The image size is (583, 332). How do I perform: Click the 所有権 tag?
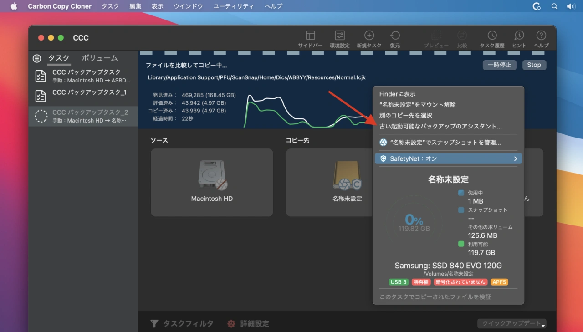(x=421, y=282)
